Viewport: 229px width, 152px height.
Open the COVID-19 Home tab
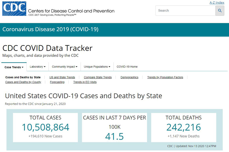[x=127, y=67]
